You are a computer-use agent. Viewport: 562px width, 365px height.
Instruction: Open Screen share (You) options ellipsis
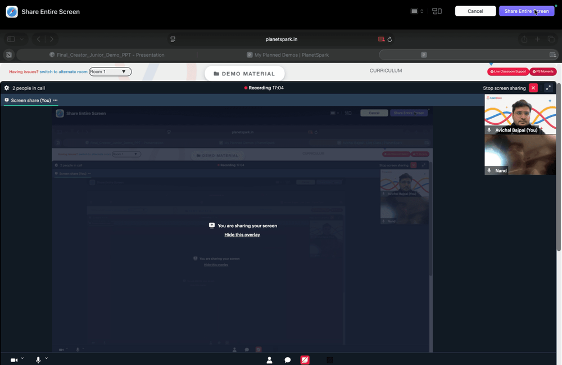pyautogui.click(x=55, y=101)
